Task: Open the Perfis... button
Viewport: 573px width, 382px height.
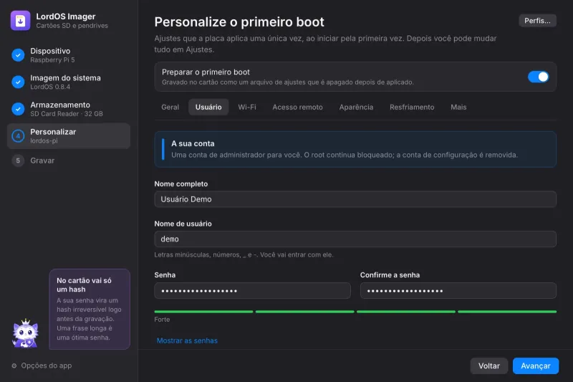Action: [538, 21]
